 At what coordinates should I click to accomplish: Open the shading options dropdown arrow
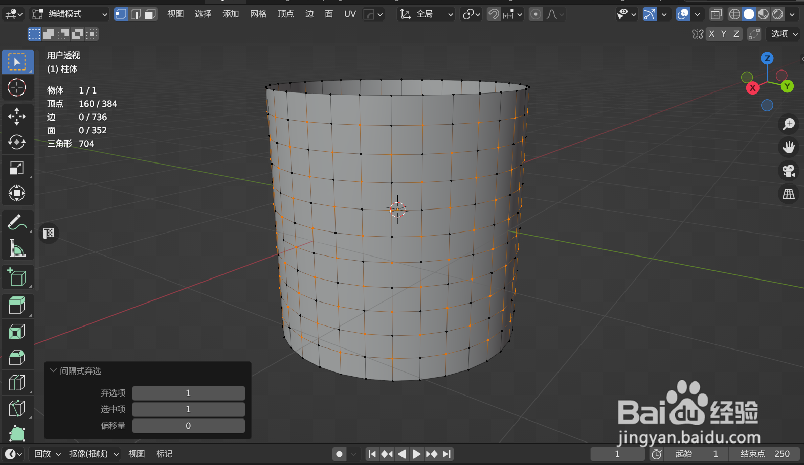[x=792, y=14]
